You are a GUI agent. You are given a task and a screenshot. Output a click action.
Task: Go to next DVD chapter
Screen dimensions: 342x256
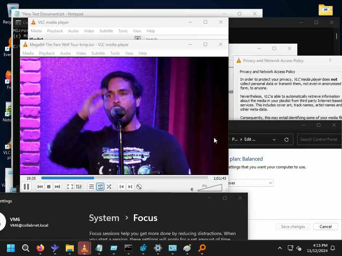point(130,187)
